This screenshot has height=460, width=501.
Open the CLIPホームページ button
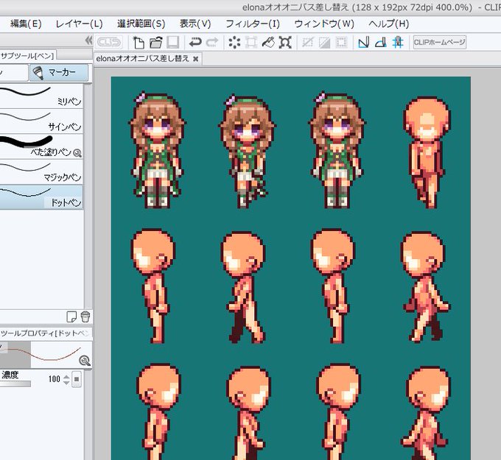click(439, 42)
